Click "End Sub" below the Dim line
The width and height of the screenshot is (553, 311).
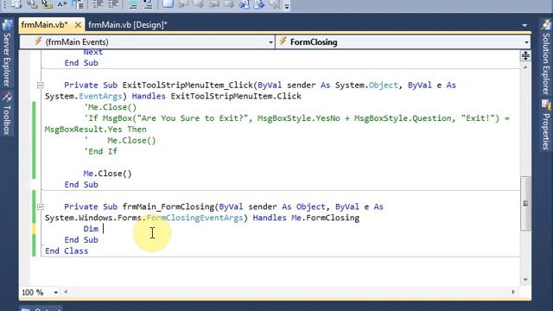tap(81, 240)
